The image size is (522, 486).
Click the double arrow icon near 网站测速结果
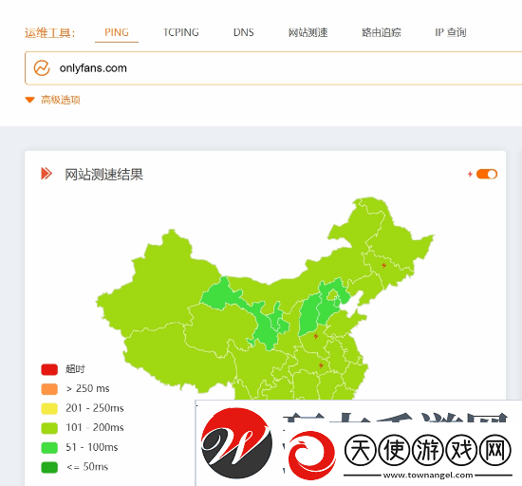(47, 174)
